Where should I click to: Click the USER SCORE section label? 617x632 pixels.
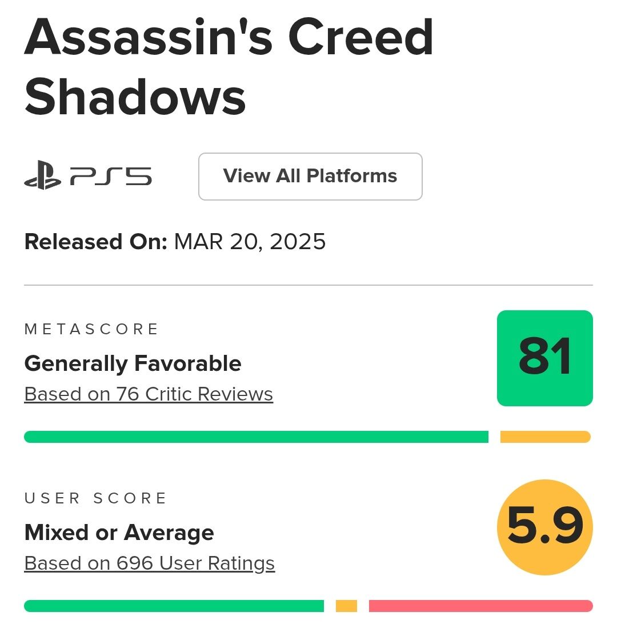[x=95, y=498]
